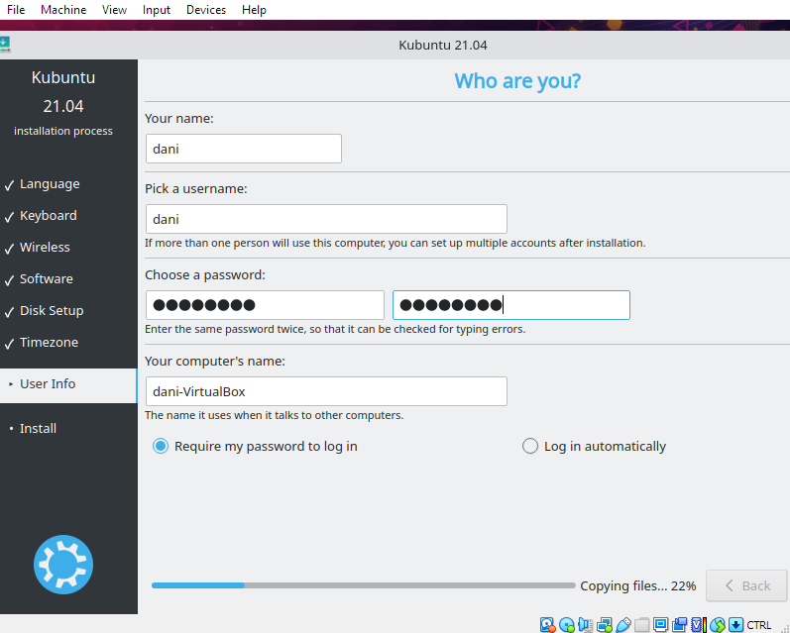Select the Timezone step in sidebar

coord(49,343)
